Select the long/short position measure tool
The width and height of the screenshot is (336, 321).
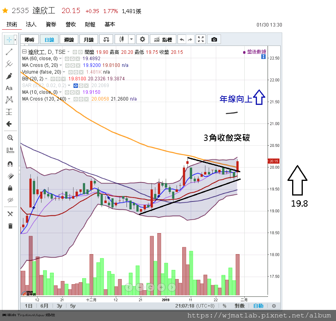(9, 112)
